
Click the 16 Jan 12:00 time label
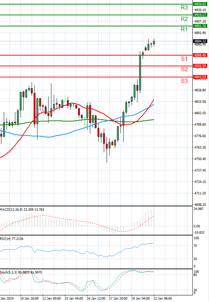[x=96, y=298]
